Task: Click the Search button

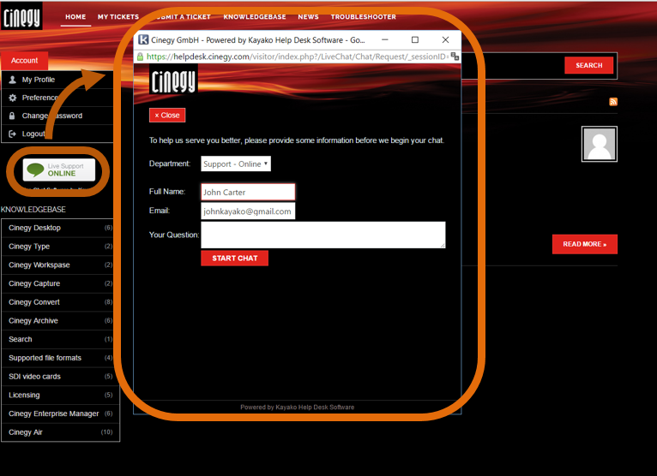Action: click(x=588, y=65)
